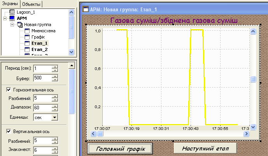Select the Етап_1 screen in the tree
Image resolution: width=268 pixels, height=156 pixels.
tap(40, 43)
